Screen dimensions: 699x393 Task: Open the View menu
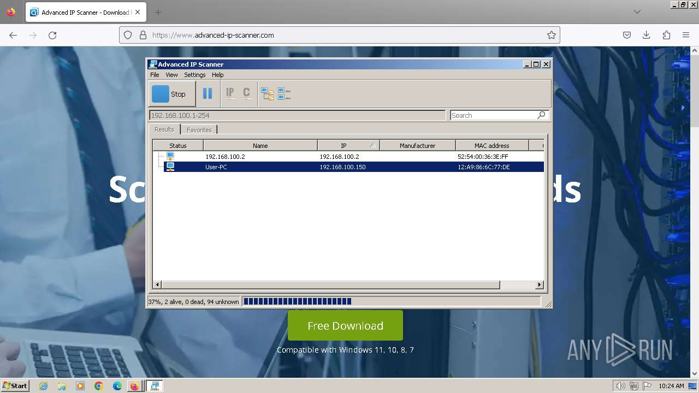coord(171,75)
